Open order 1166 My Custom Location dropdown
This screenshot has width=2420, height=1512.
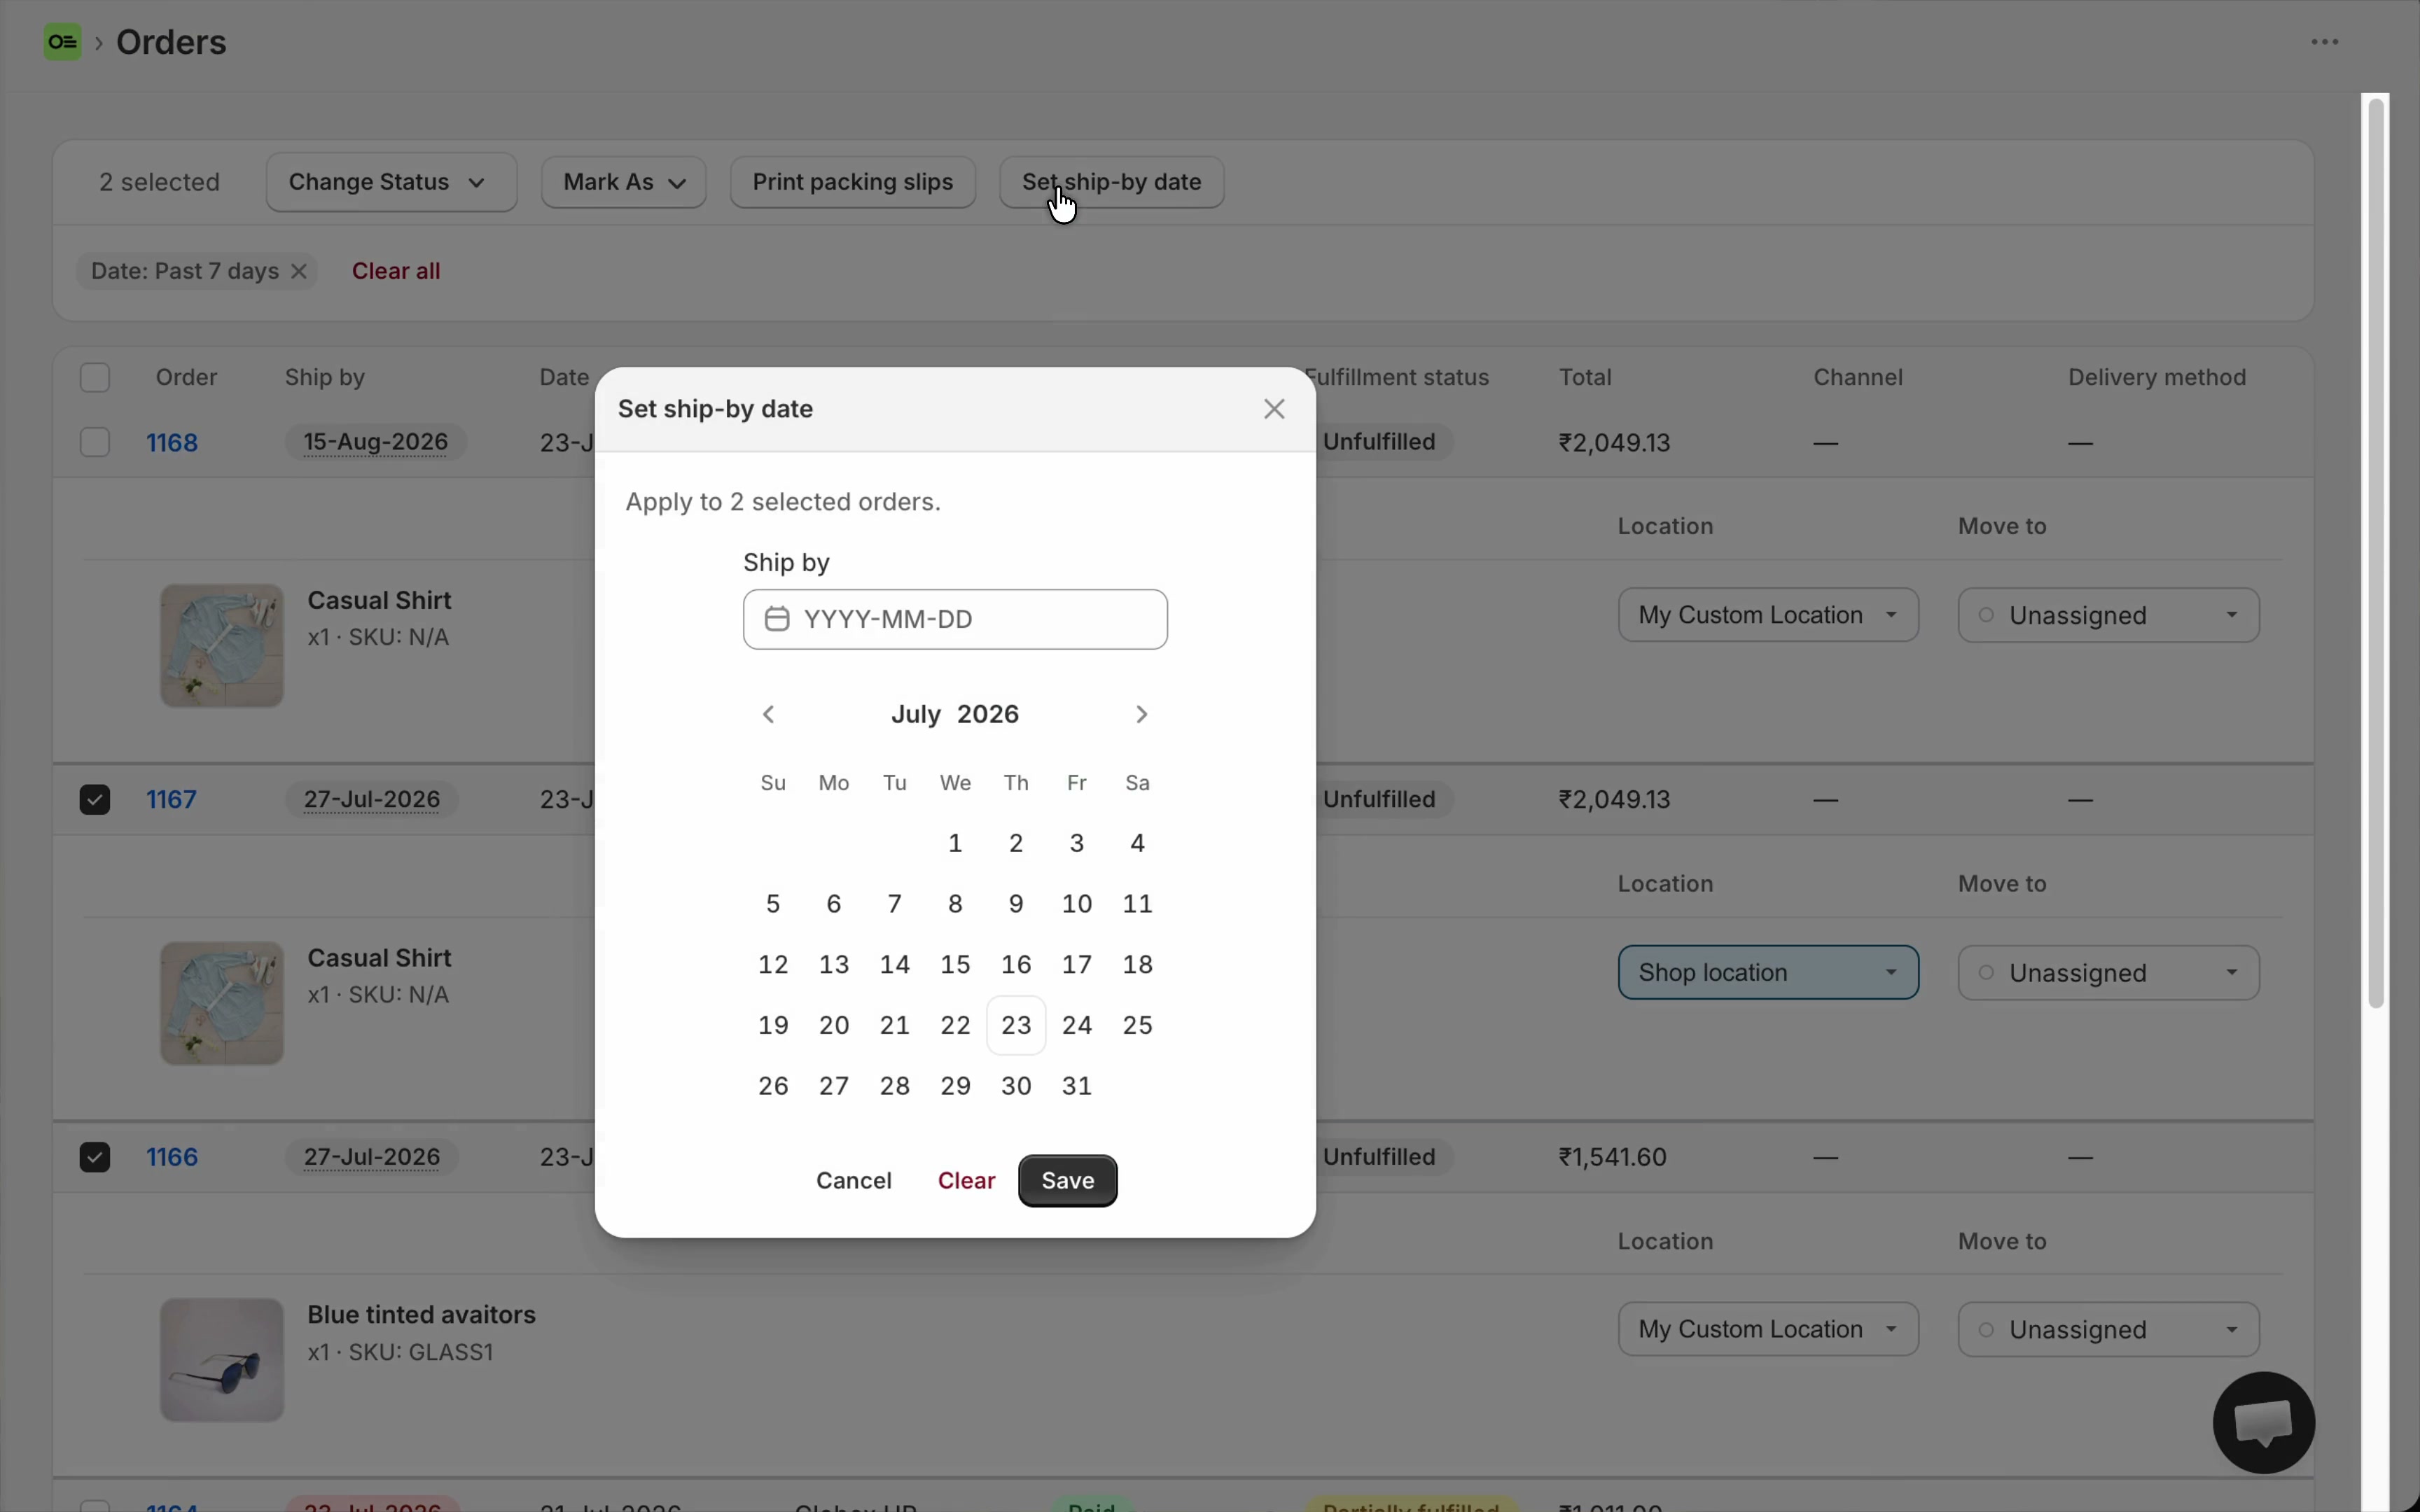coord(1768,1329)
